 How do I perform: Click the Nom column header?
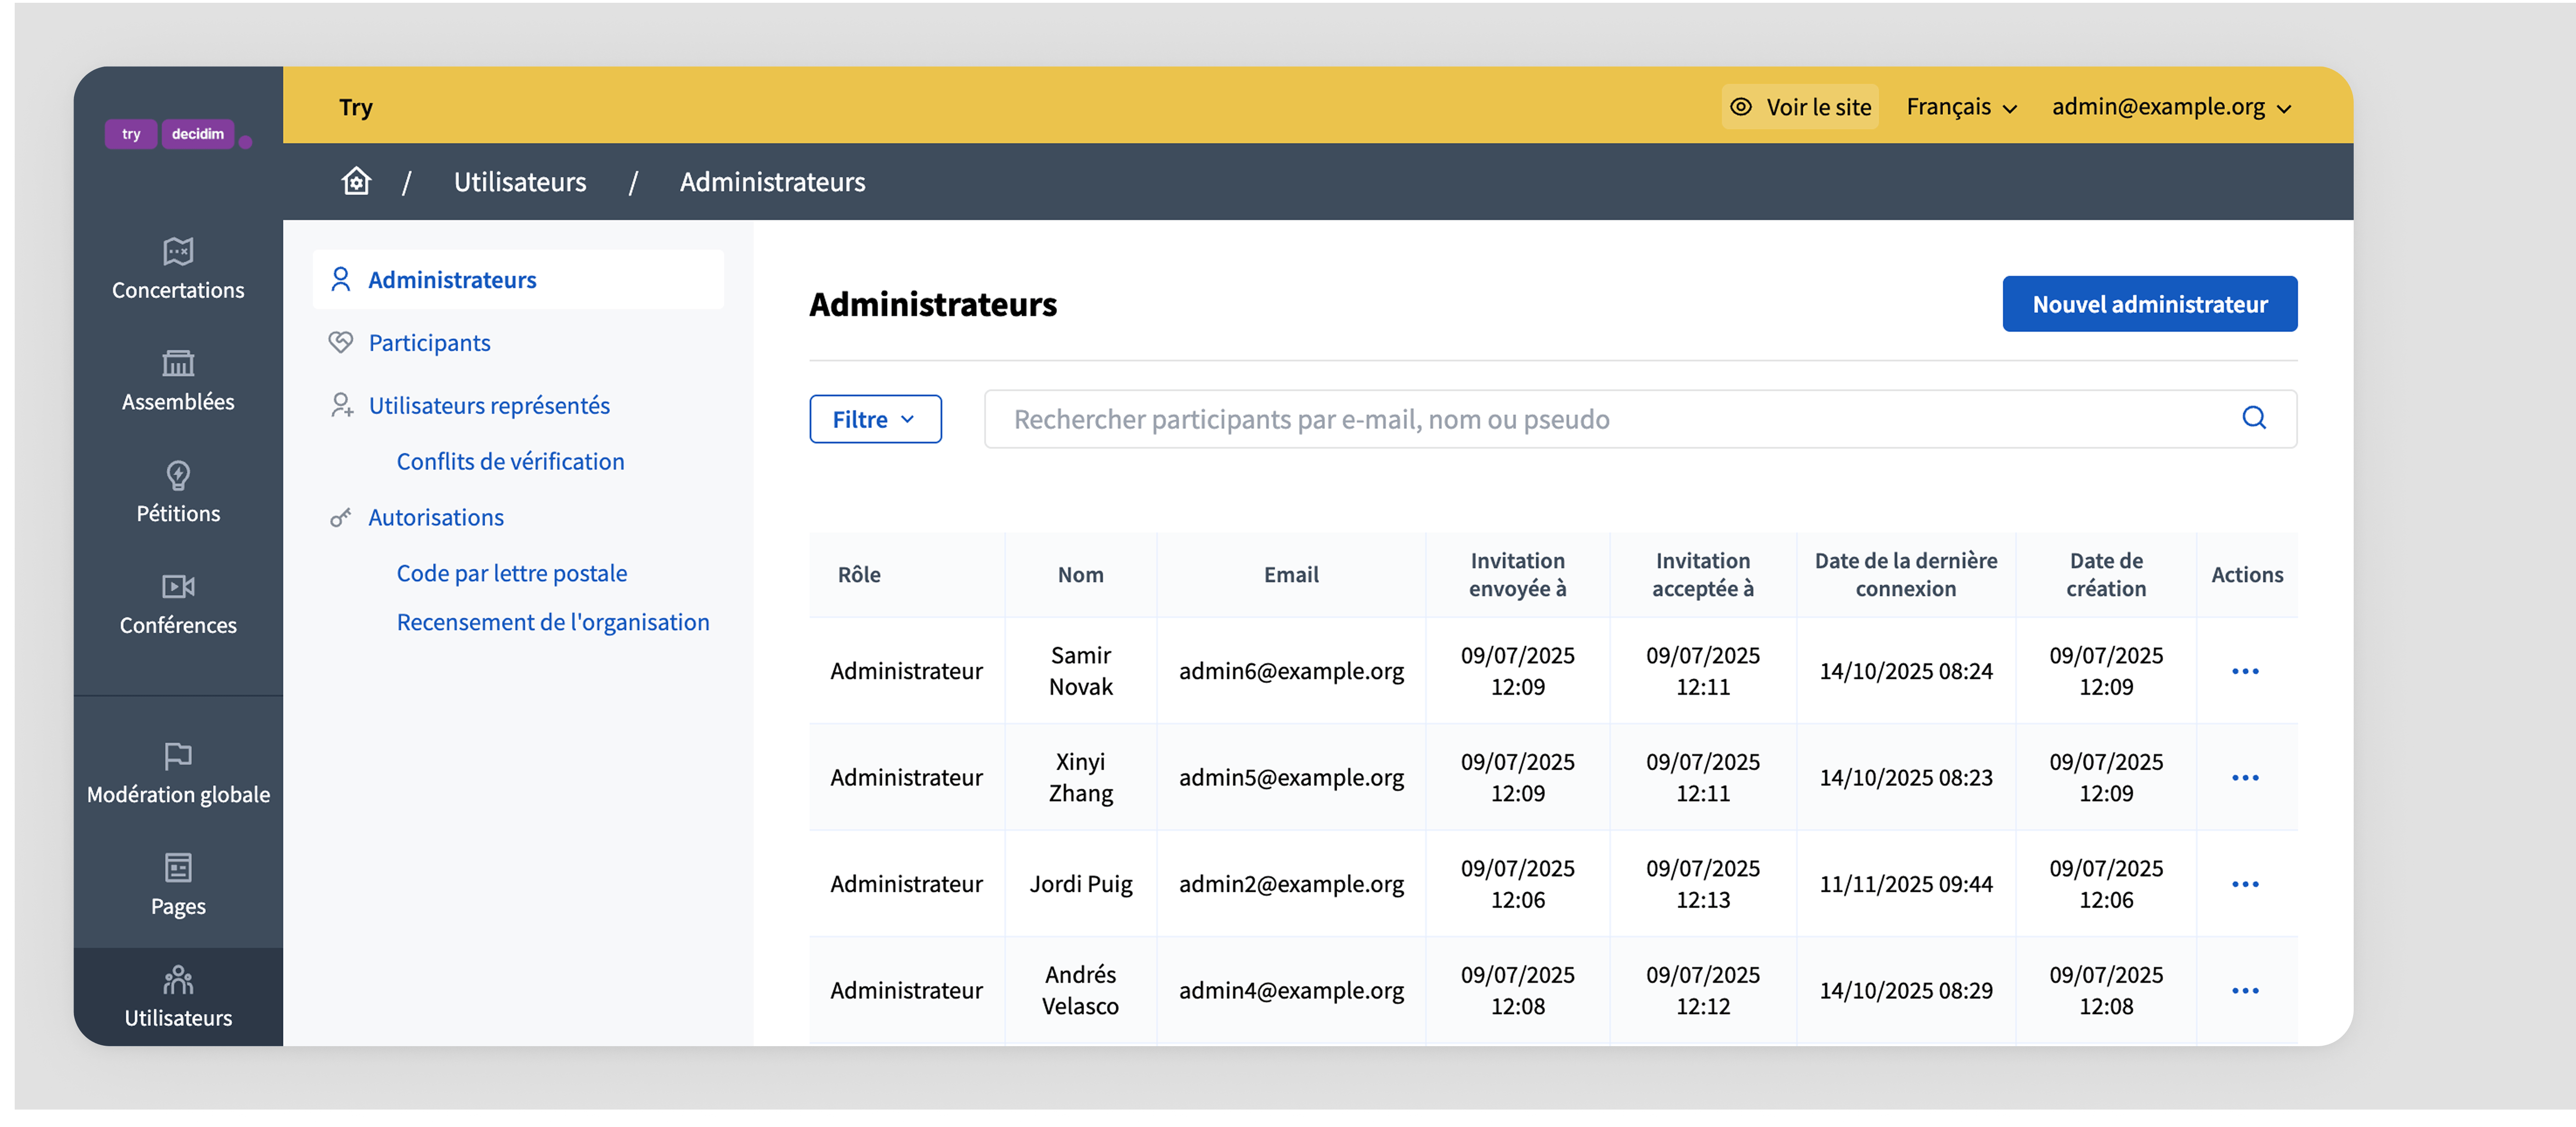[1080, 575]
